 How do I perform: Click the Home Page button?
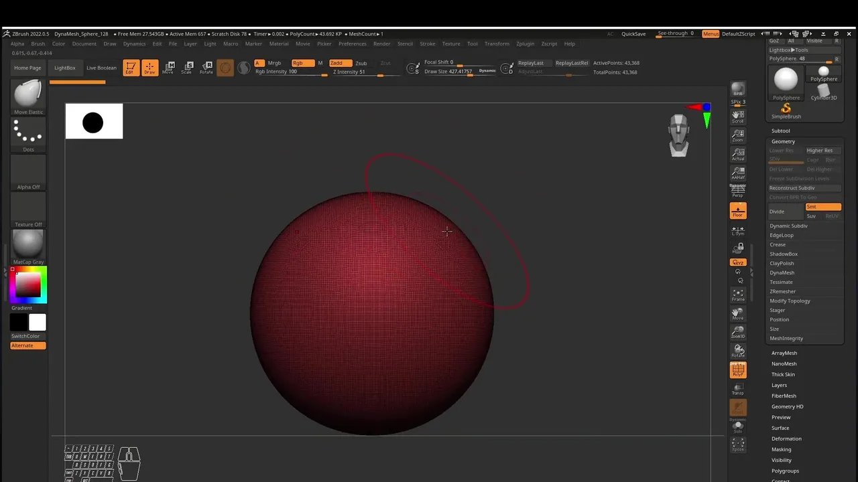tap(27, 68)
